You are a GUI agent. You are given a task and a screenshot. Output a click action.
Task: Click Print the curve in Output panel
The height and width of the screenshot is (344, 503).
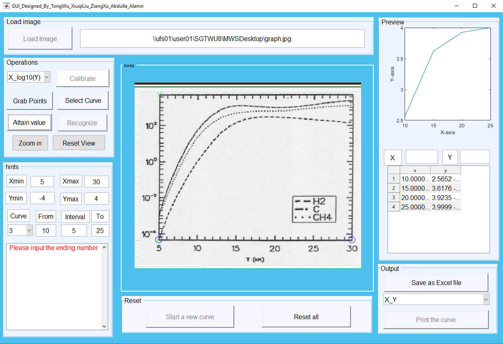click(435, 320)
